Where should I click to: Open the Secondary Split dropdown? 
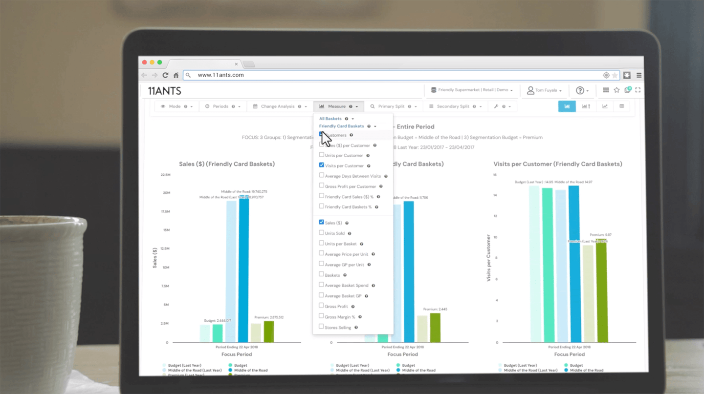456,106
